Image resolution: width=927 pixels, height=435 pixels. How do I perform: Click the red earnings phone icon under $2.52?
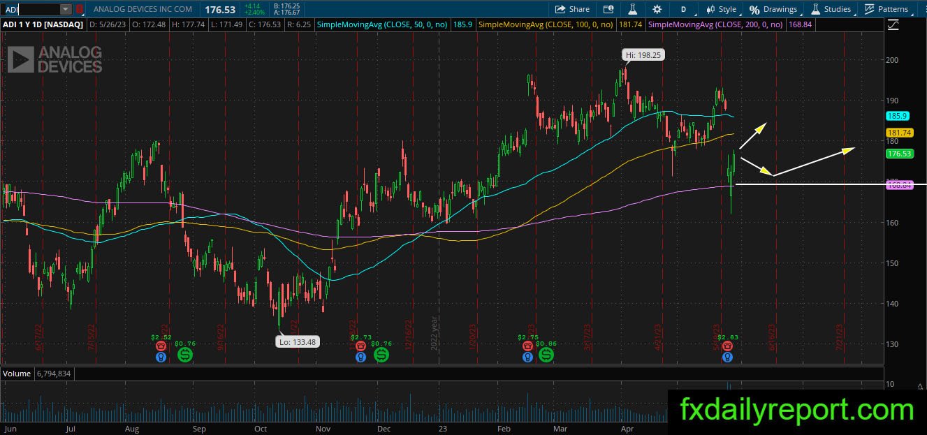[x=161, y=346]
